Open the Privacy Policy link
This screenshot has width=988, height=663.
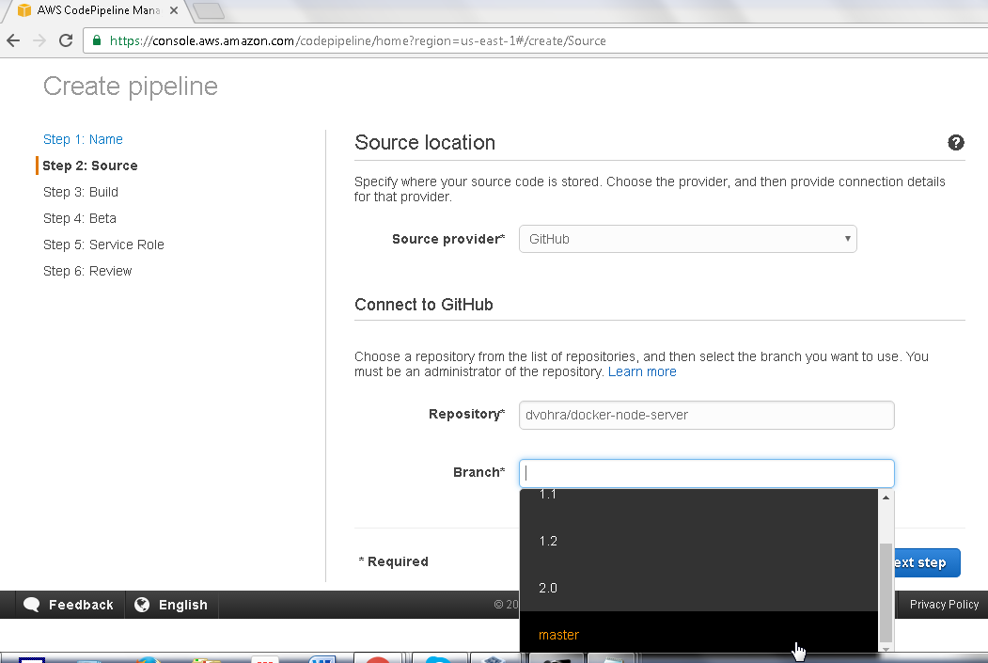point(944,605)
